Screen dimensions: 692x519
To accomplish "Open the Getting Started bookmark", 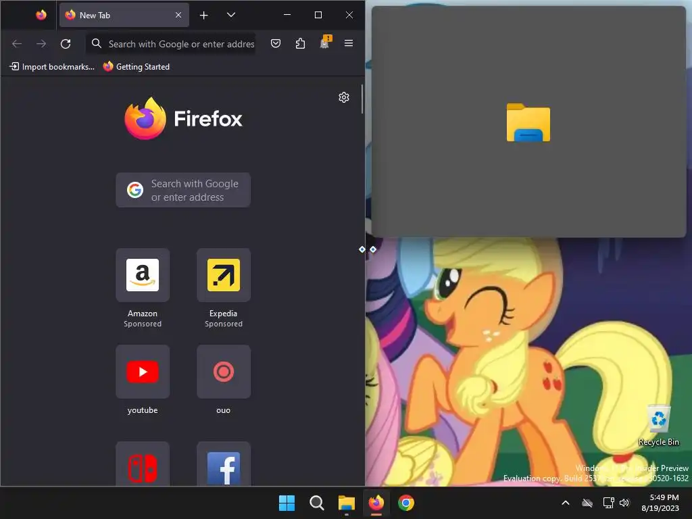I will pos(137,67).
